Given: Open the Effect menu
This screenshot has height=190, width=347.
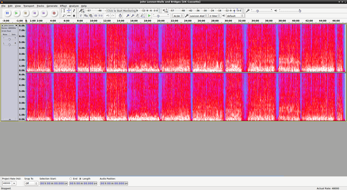Looking at the screenshot, I should [63, 6].
